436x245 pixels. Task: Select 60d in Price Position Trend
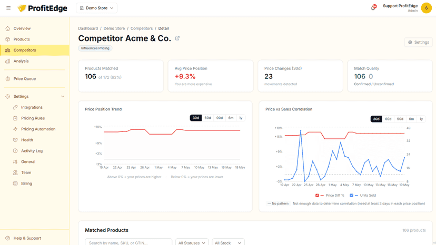click(x=207, y=118)
